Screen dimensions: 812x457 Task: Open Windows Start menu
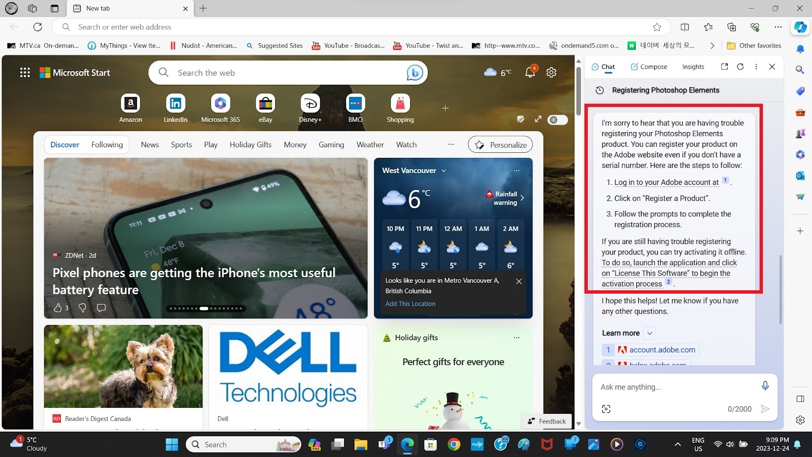tap(172, 444)
